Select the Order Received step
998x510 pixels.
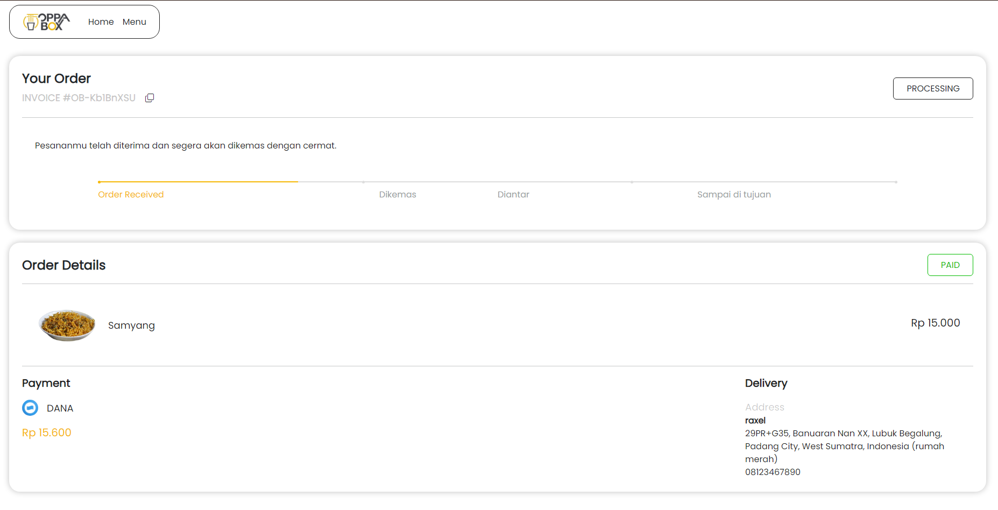[x=131, y=195]
